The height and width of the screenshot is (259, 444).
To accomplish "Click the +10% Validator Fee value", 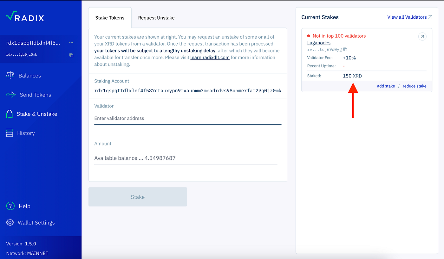I will coord(349,58).
